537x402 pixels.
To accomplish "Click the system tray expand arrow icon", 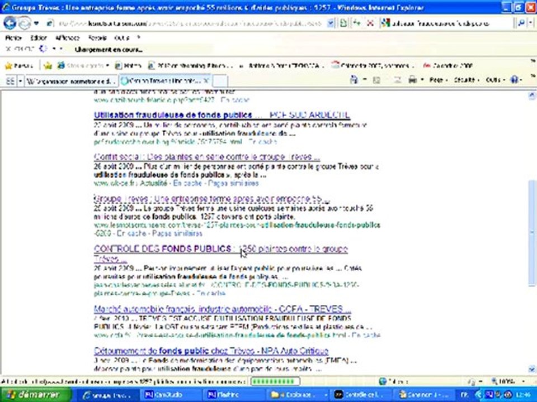I will pyautogui.click(x=479, y=395).
